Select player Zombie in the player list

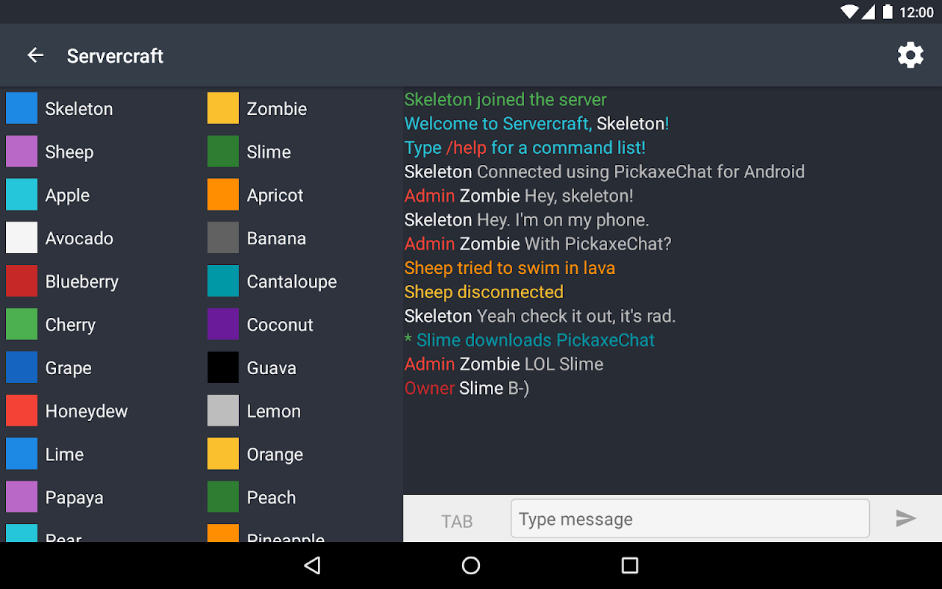(x=277, y=109)
